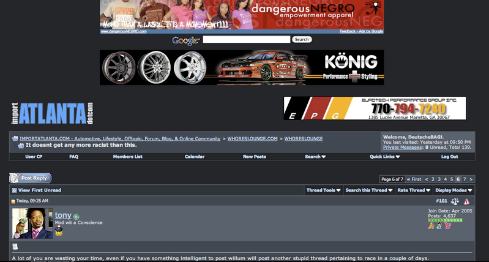
Task: Click the 'Welcome, DeutscheBAG!.' text
Action: tap(413, 137)
